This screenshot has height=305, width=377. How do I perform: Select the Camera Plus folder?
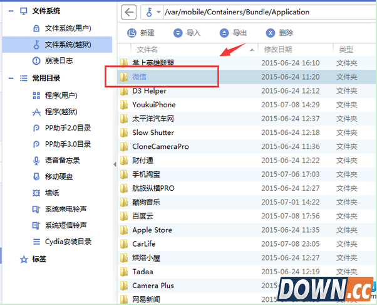point(247,286)
